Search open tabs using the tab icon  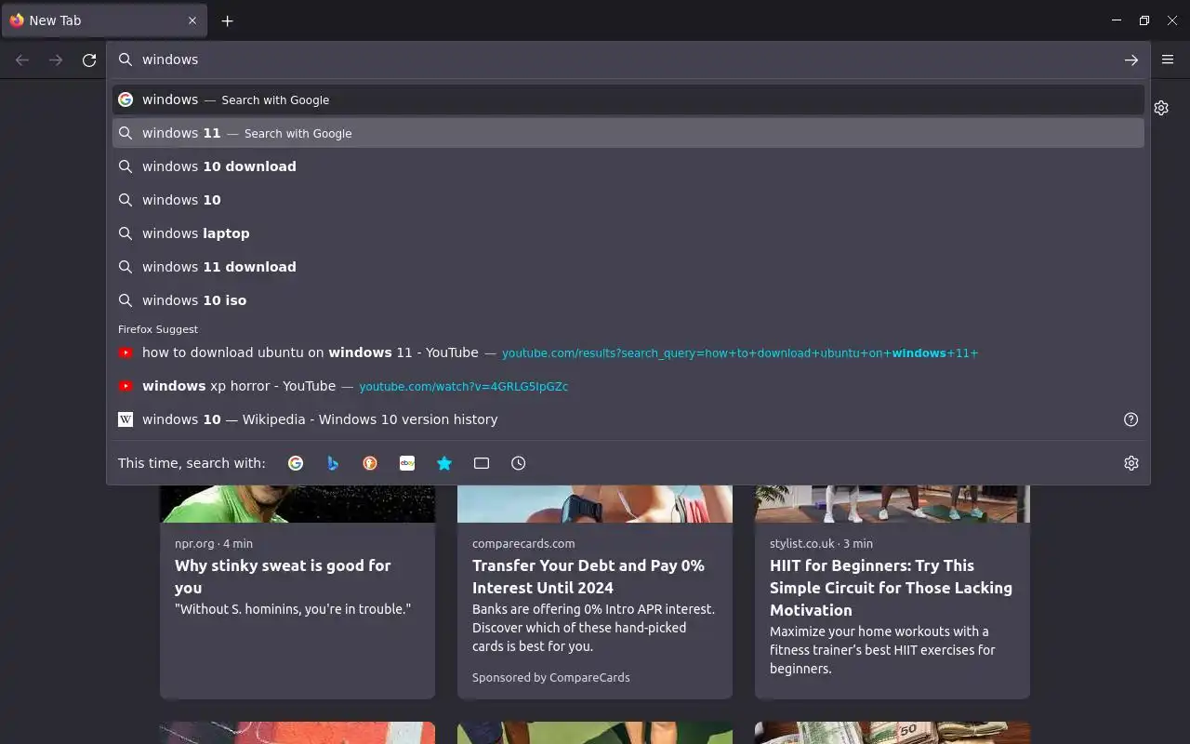tap(482, 463)
